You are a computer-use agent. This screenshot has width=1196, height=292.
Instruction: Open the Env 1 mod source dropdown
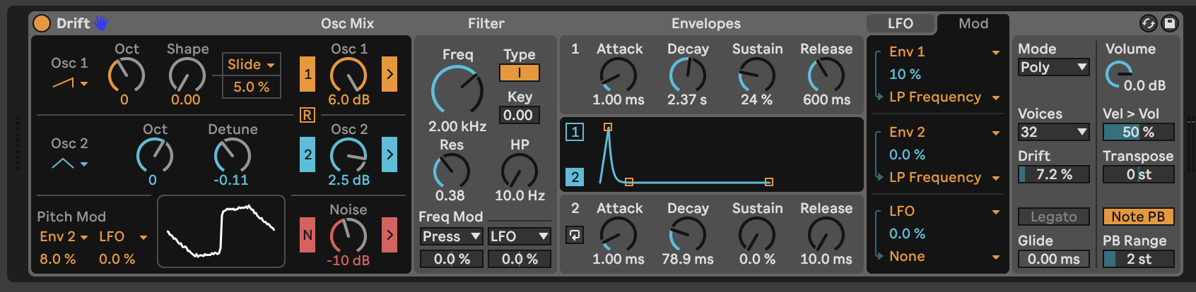pos(944,51)
